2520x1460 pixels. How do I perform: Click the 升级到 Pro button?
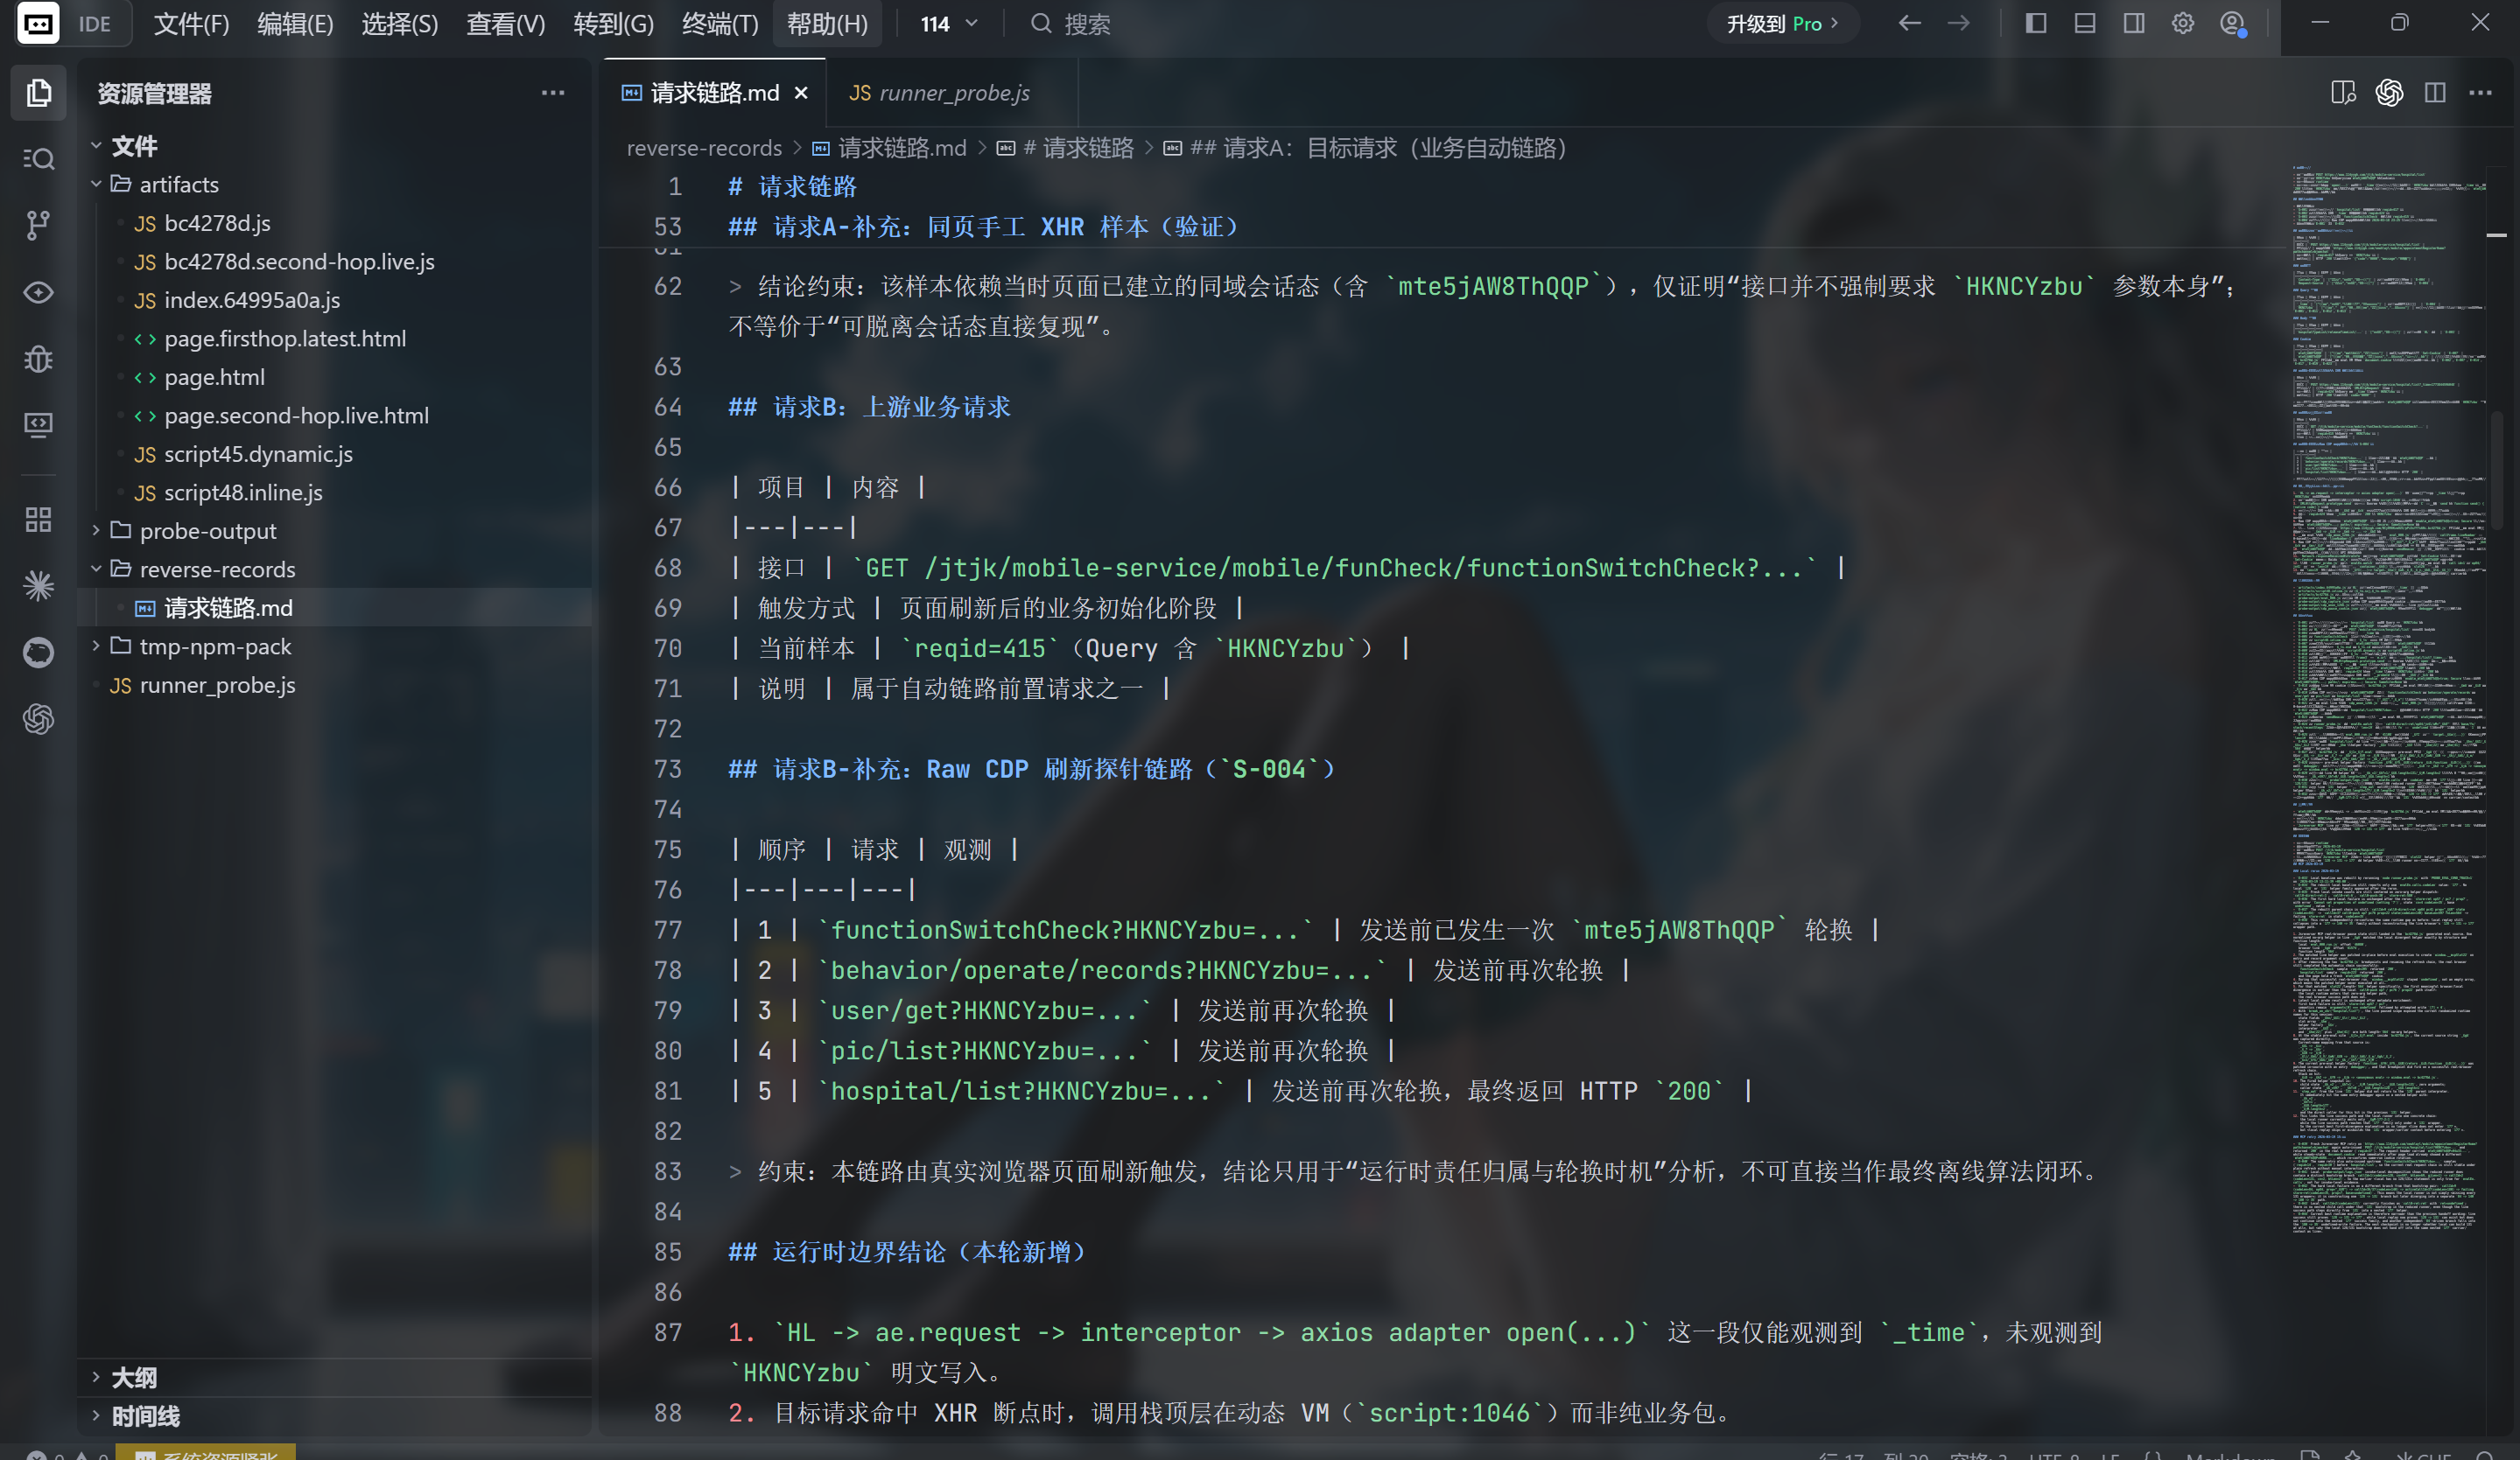[1782, 23]
